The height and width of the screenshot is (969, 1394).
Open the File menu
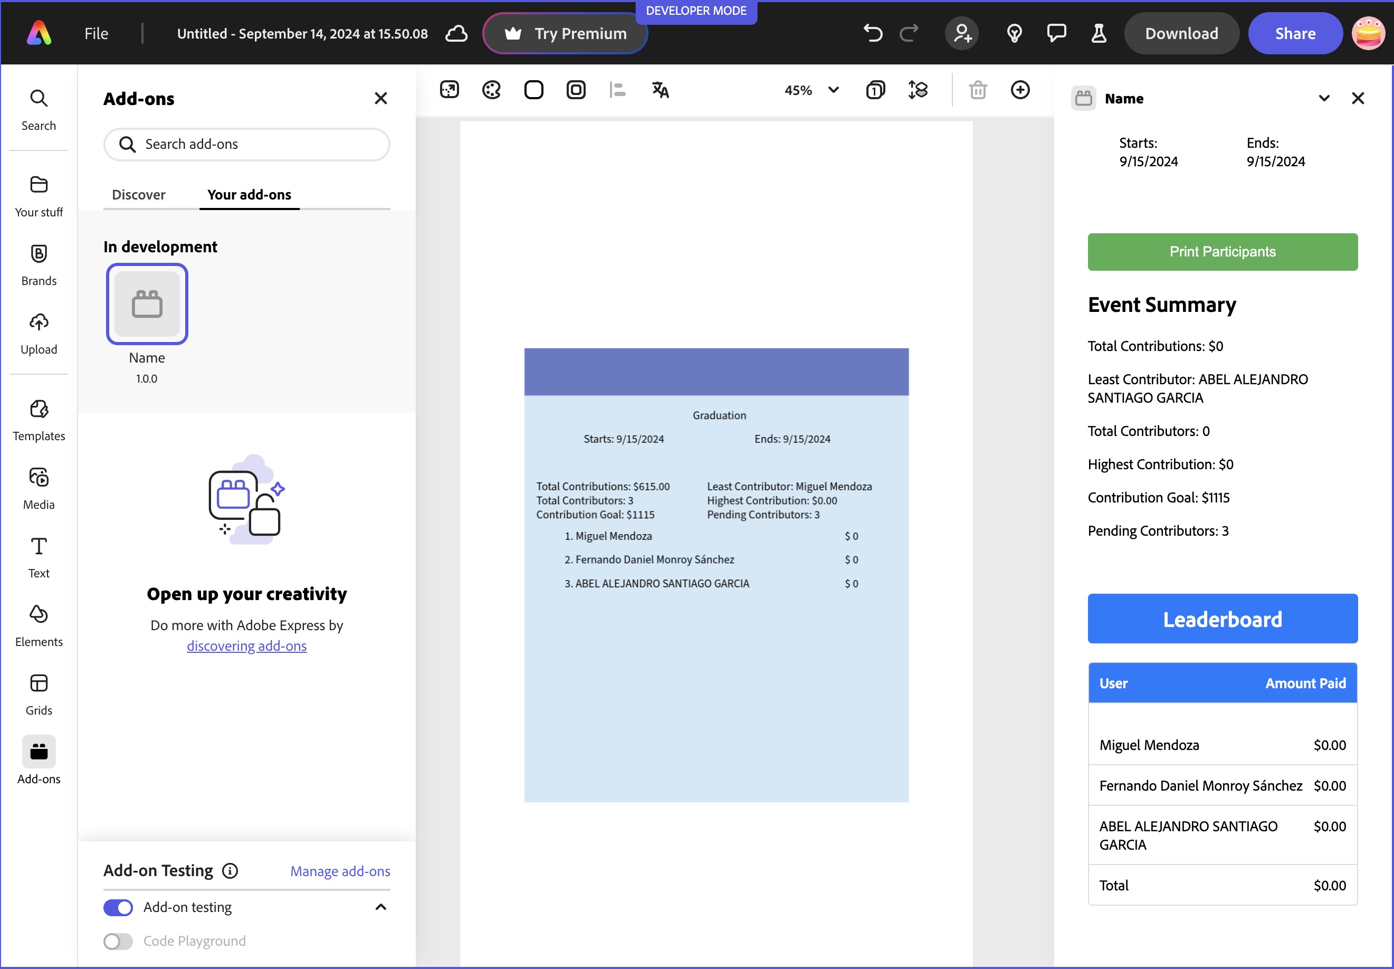[x=96, y=33]
